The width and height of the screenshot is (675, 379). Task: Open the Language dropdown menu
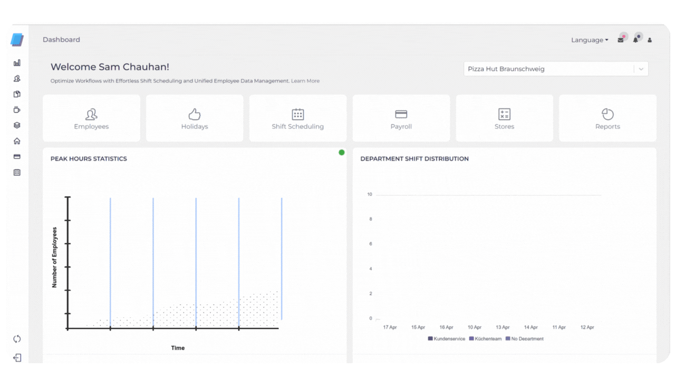pyautogui.click(x=589, y=40)
